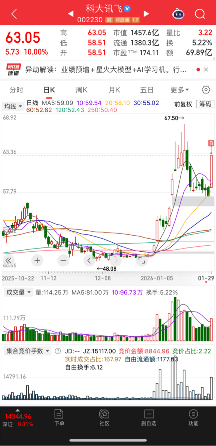Open the 均线 indicator dropdown

pos(13,106)
